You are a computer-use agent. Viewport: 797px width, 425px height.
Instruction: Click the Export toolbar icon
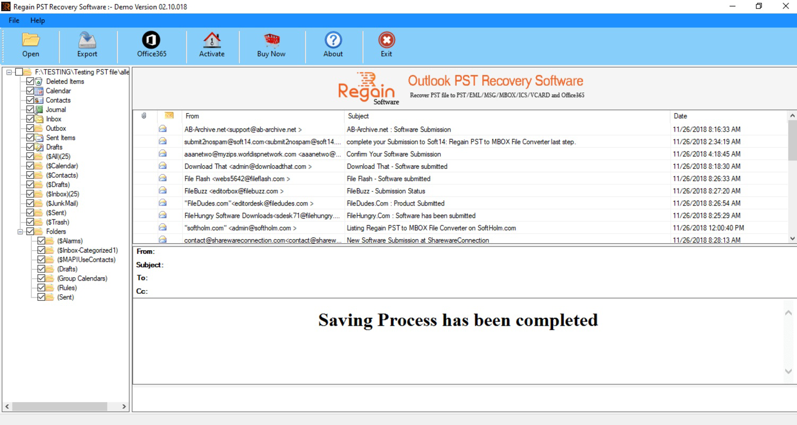click(87, 45)
